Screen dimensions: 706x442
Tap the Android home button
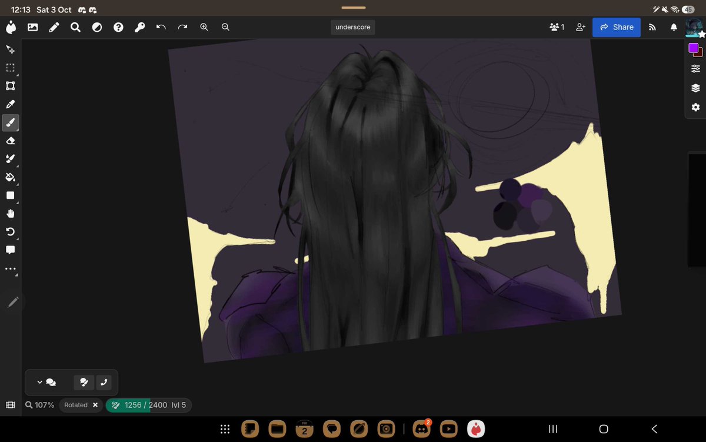(603, 429)
